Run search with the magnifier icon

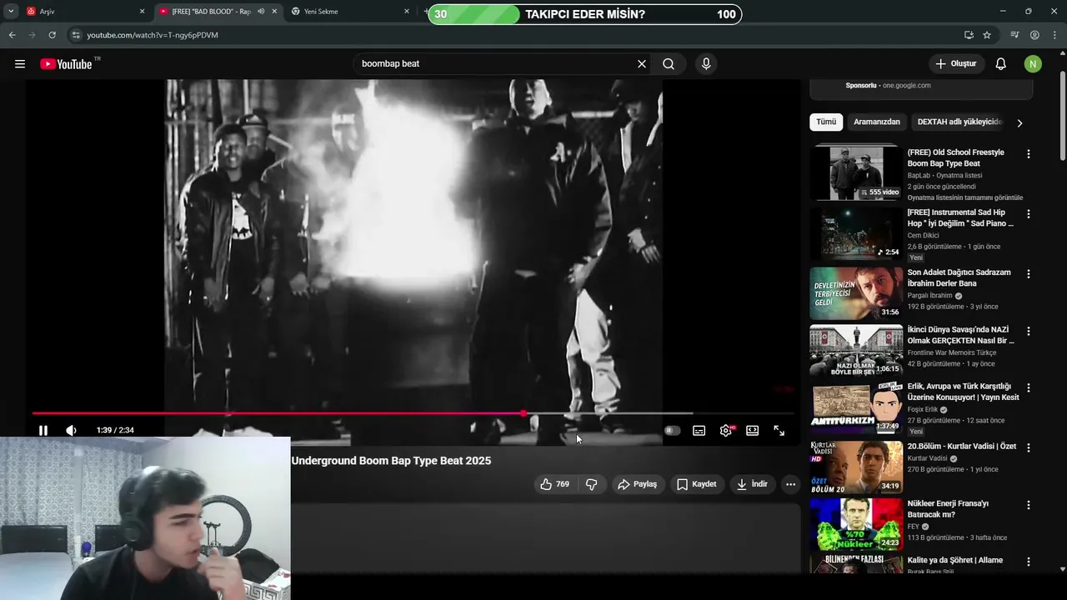[x=669, y=64]
